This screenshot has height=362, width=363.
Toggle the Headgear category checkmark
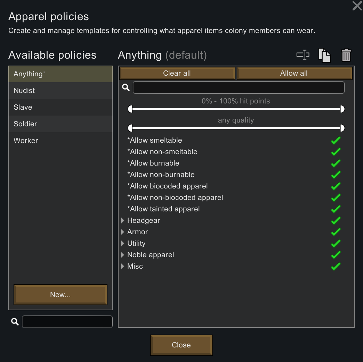(336, 220)
